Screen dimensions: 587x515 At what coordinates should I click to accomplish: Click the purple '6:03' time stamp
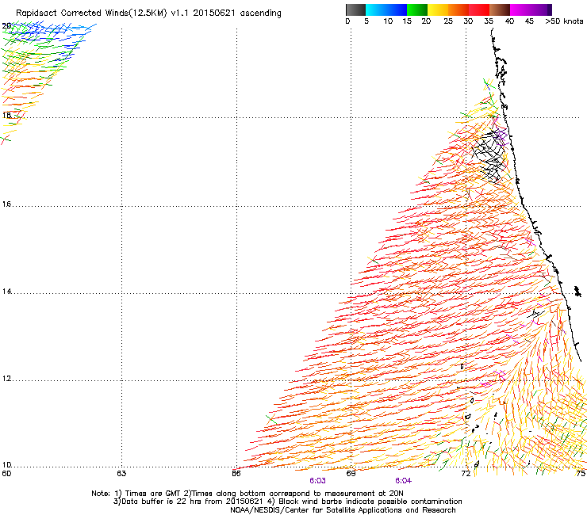(317, 481)
